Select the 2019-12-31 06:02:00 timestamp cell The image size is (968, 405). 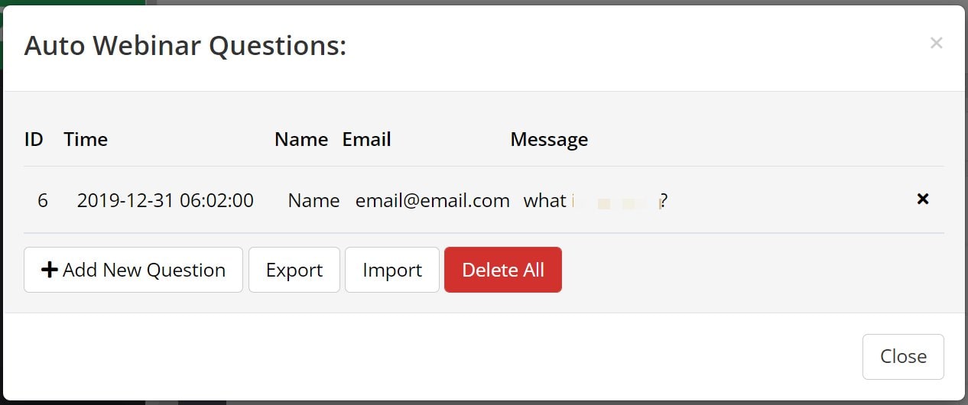coord(165,200)
